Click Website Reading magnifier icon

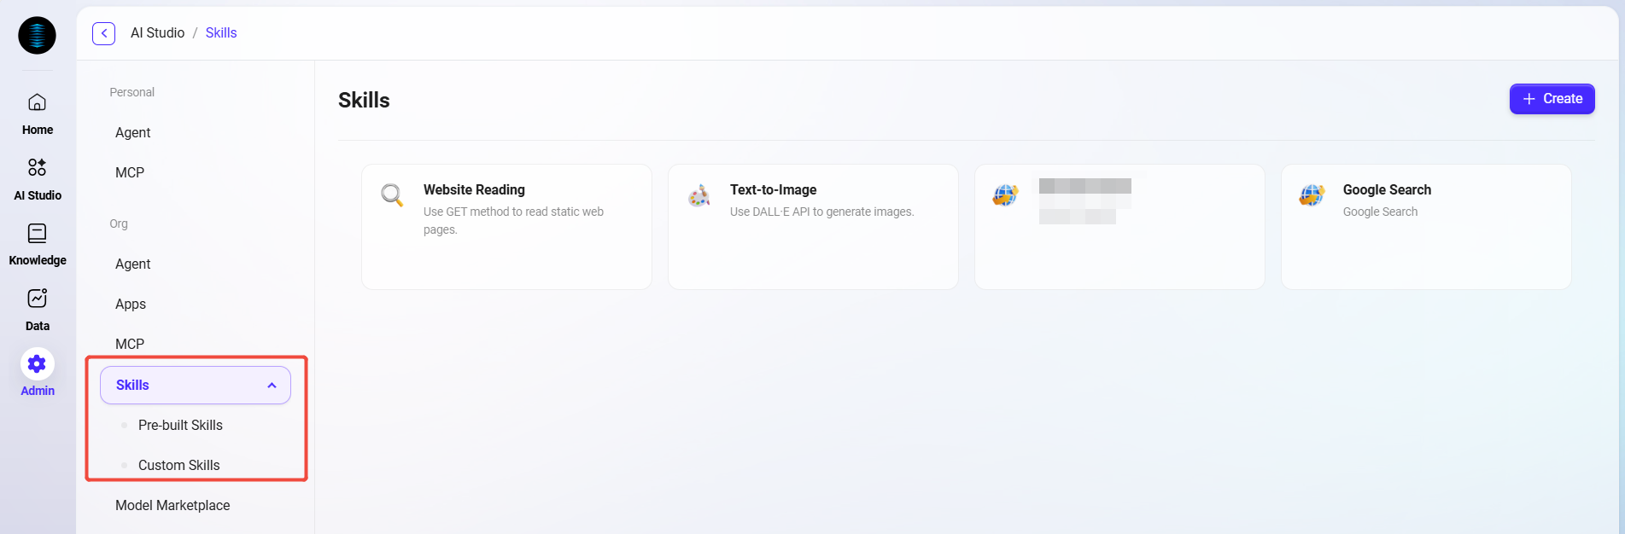pyautogui.click(x=392, y=195)
